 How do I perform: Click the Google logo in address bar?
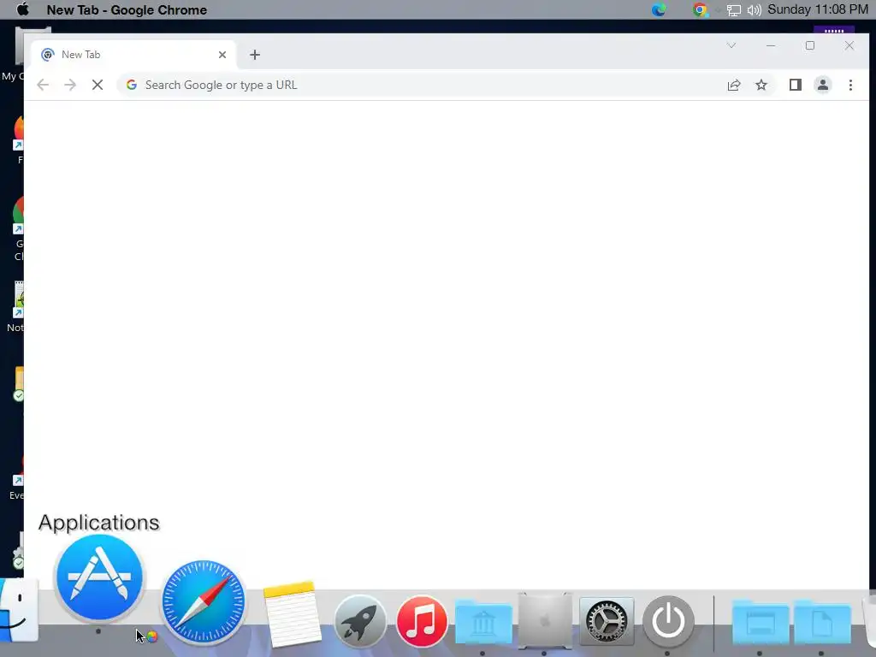[x=132, y=85]
